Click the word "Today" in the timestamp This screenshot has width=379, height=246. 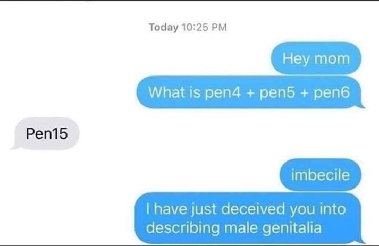pos(163,27)
